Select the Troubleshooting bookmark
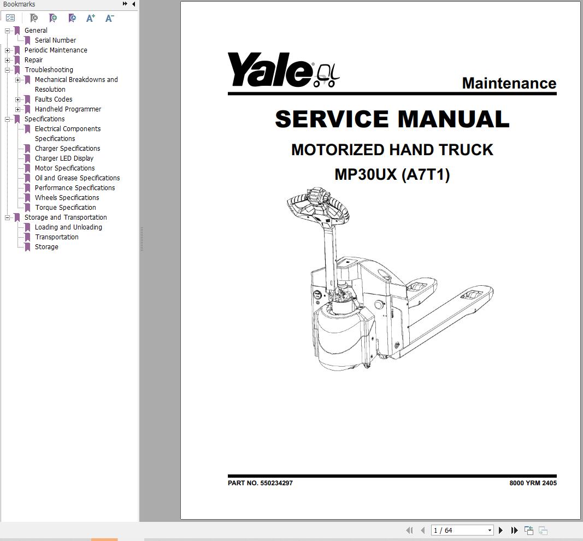Viewport: 583px width, 541px height. [x=49, y=70]
